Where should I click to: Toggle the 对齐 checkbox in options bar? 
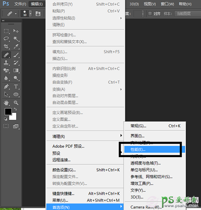tap(150, 14)
